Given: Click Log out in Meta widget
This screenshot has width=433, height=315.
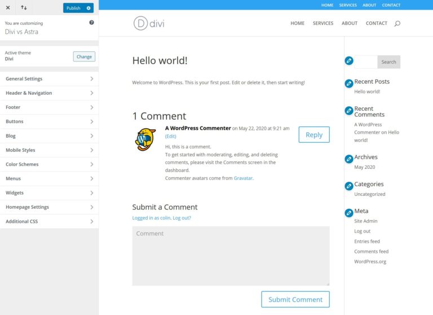Looking at the screenshot, I should tap(362, 231).
